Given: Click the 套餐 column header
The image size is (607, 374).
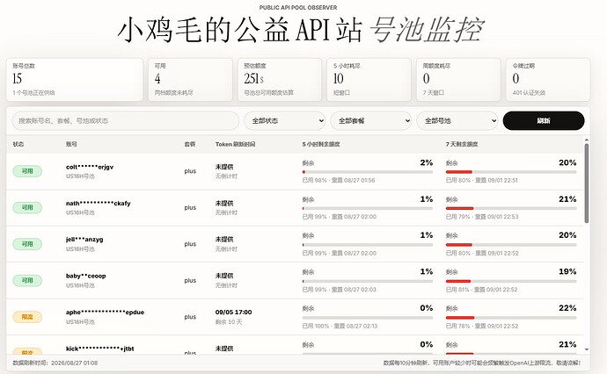Looking at the screenshot, I should tap(190, 144).
